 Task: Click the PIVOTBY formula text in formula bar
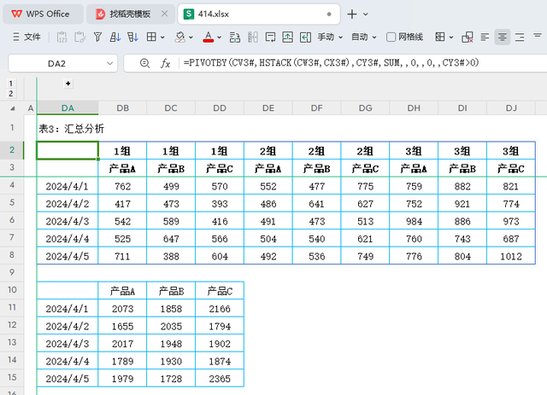(x=331, y=63)
